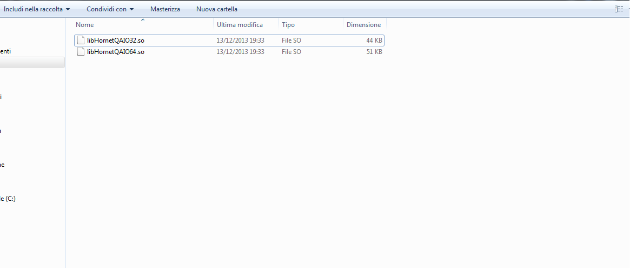Image resolution: width=636 pixels, height=271 pixels.
Task: Sort files by the Dimensione column
Action: point(365,25)
